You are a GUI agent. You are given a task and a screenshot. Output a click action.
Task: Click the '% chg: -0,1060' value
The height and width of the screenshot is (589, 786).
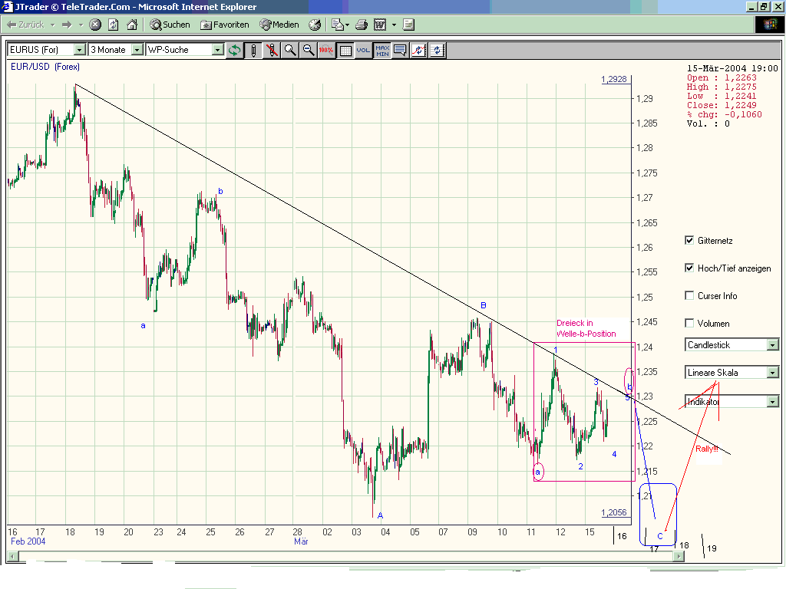(725, 114)
